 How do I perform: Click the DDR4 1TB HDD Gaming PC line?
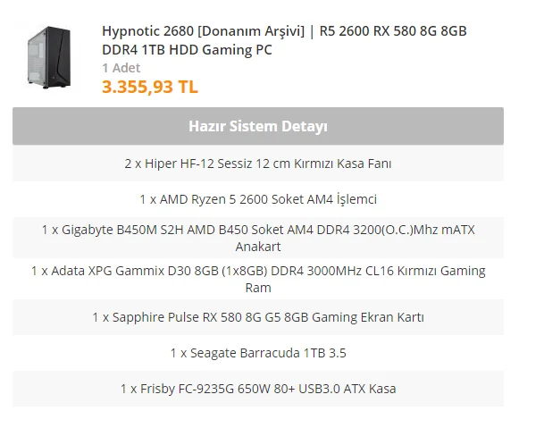187,50
